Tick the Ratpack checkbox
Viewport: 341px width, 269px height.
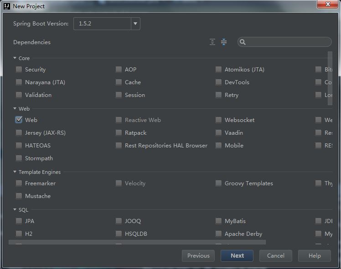coord(119,132)
